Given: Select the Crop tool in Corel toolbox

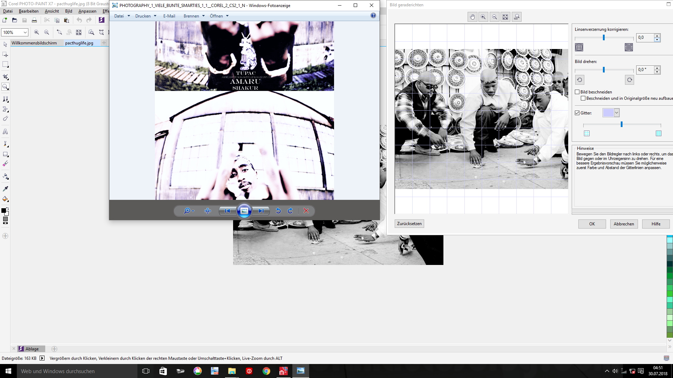Looking at the screenshot, I should pyautogui.click(x=5, y=77).
